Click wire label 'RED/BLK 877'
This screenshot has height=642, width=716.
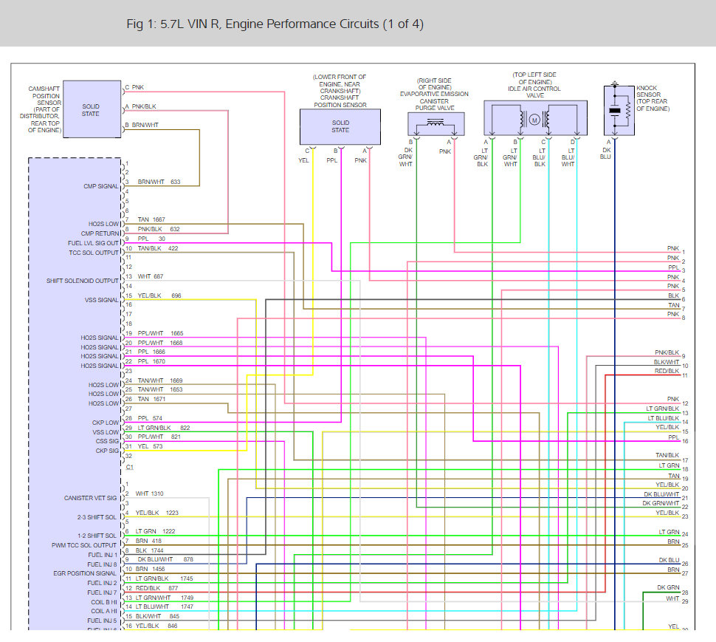[x=156, y=589]
